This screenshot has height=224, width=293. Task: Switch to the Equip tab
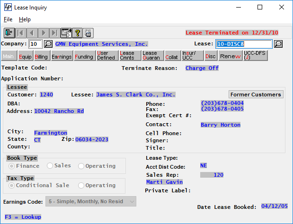(26, 56)
